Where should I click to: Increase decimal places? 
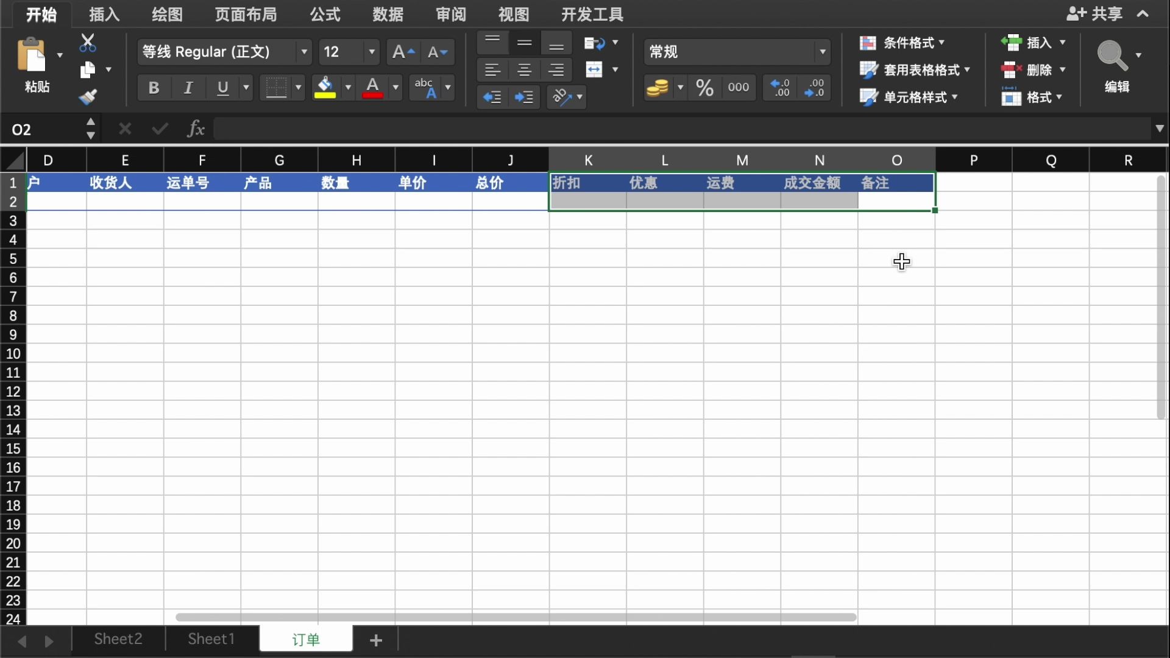(781, 88)
